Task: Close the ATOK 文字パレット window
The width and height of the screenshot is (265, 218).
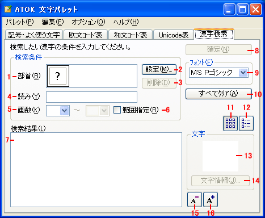Action: coord(255,9)
